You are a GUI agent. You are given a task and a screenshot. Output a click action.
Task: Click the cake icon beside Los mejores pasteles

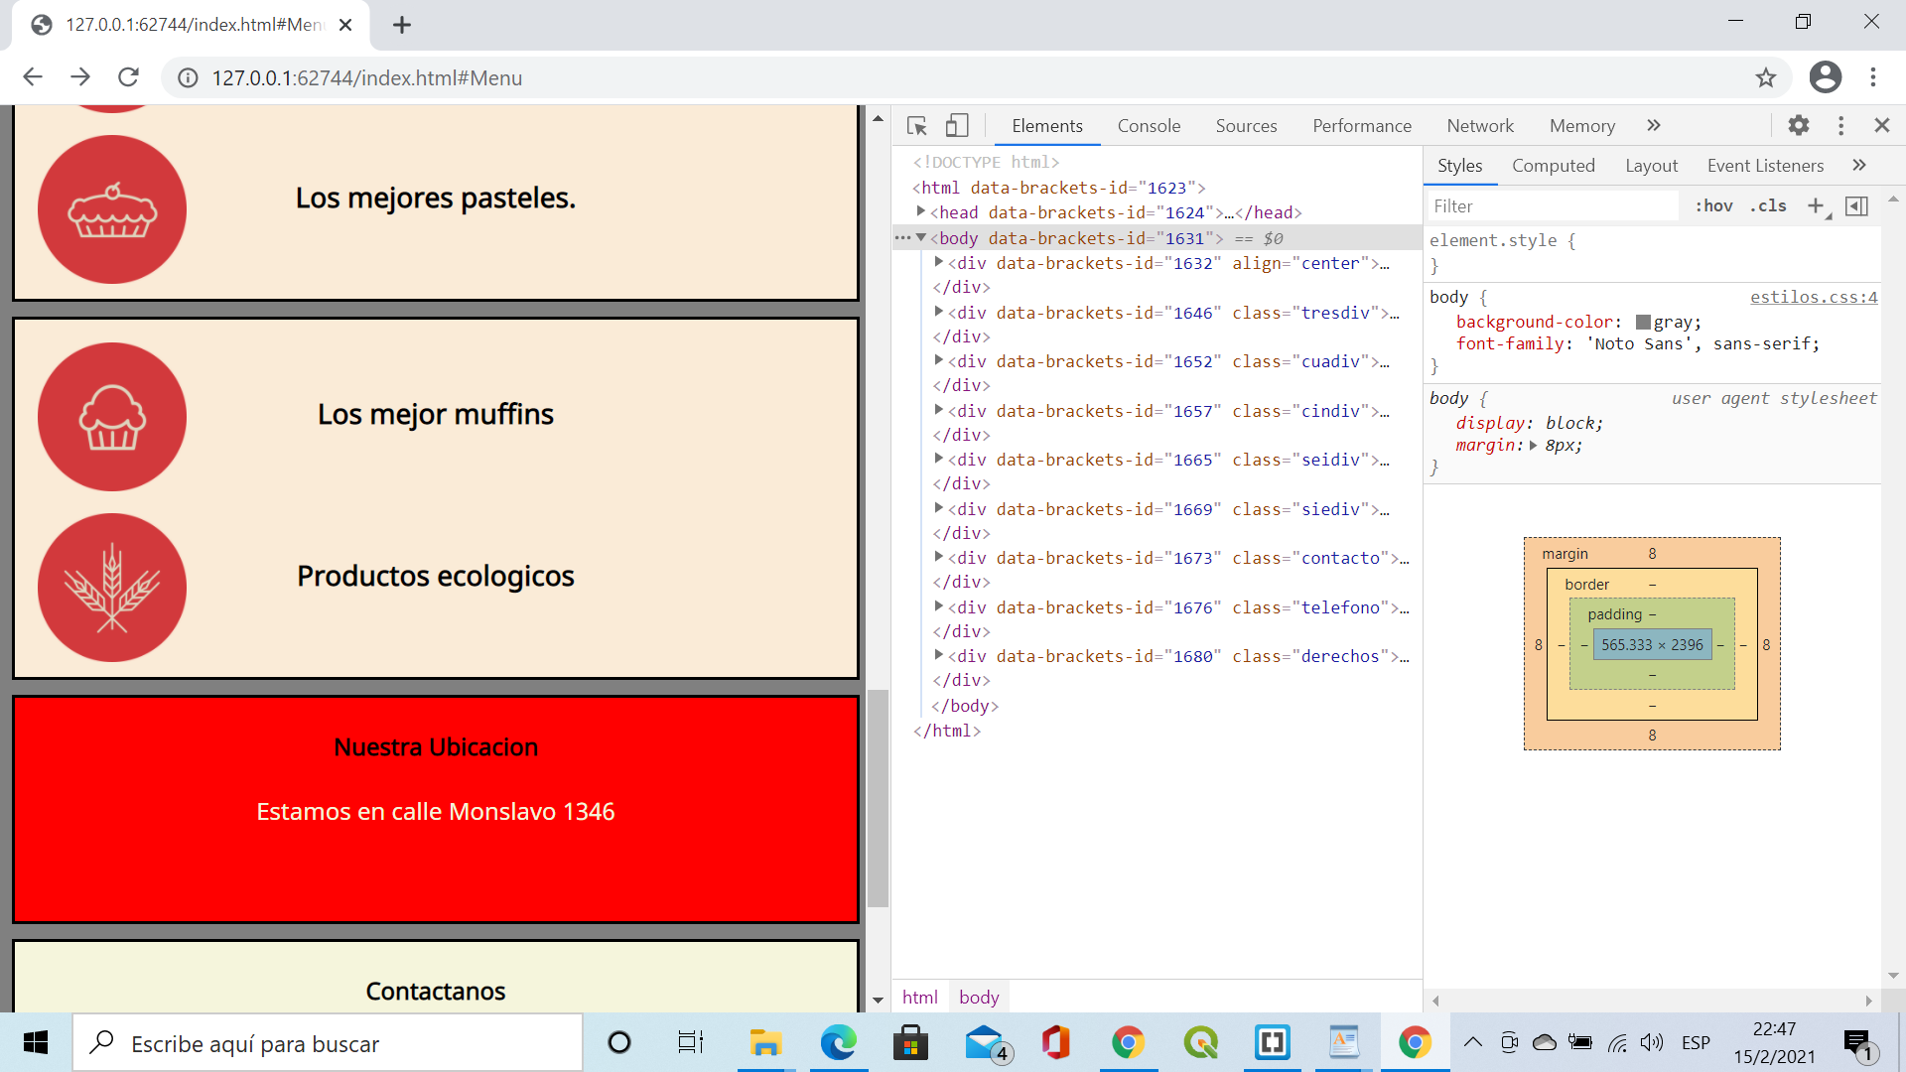point(112,209)
